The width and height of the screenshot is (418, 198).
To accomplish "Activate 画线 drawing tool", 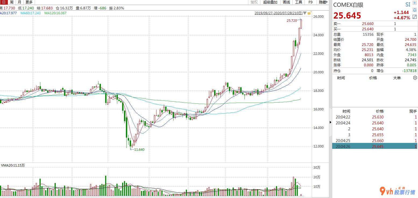I will [x=286, y=2].
